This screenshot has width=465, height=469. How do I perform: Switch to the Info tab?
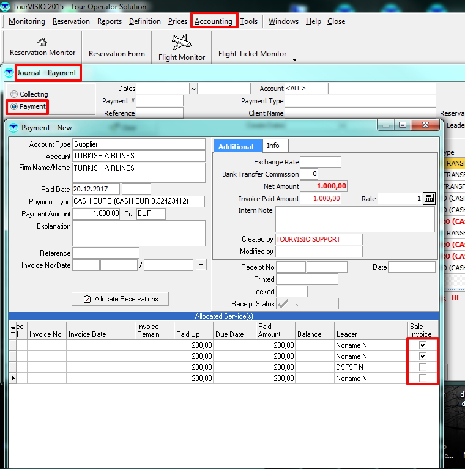coord(273,146)
